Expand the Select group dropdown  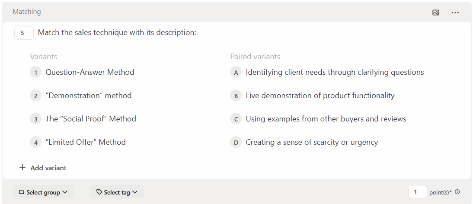pos(43,192)
